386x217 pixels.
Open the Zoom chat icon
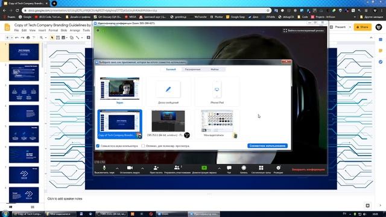coord(229,168)
